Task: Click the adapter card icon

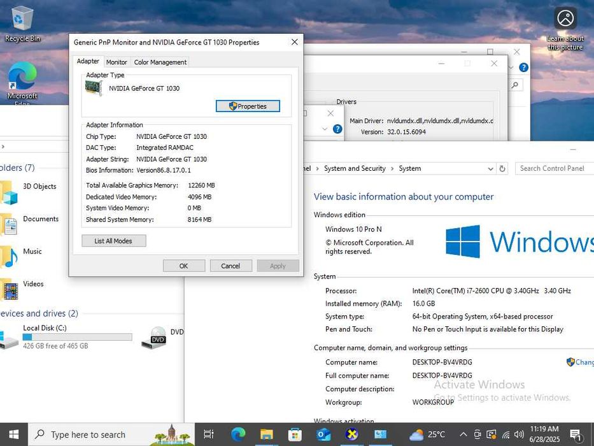Action: (x=94, y=88)
